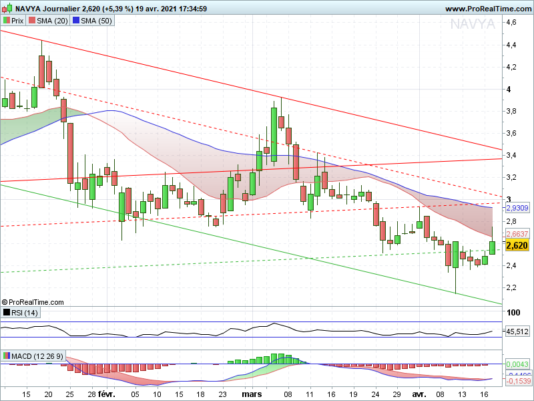Click the SMA 20 value label 2,6637
The width and height of the screenshot is (534, 401).
coord(517,233)
